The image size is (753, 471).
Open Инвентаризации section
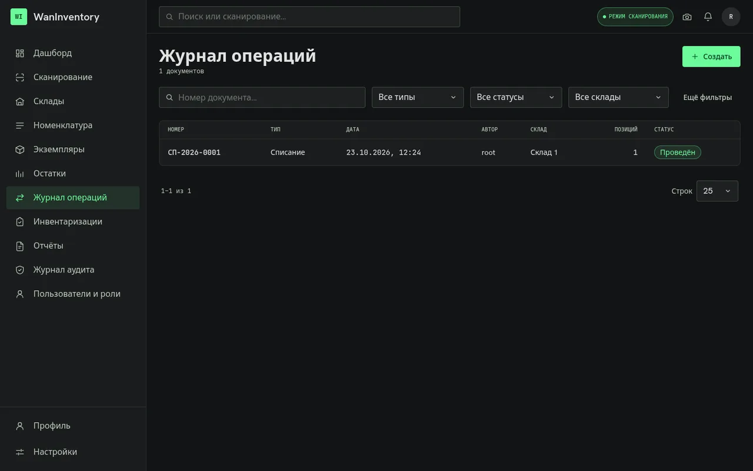pyautogui.click(x=73, y=222)
